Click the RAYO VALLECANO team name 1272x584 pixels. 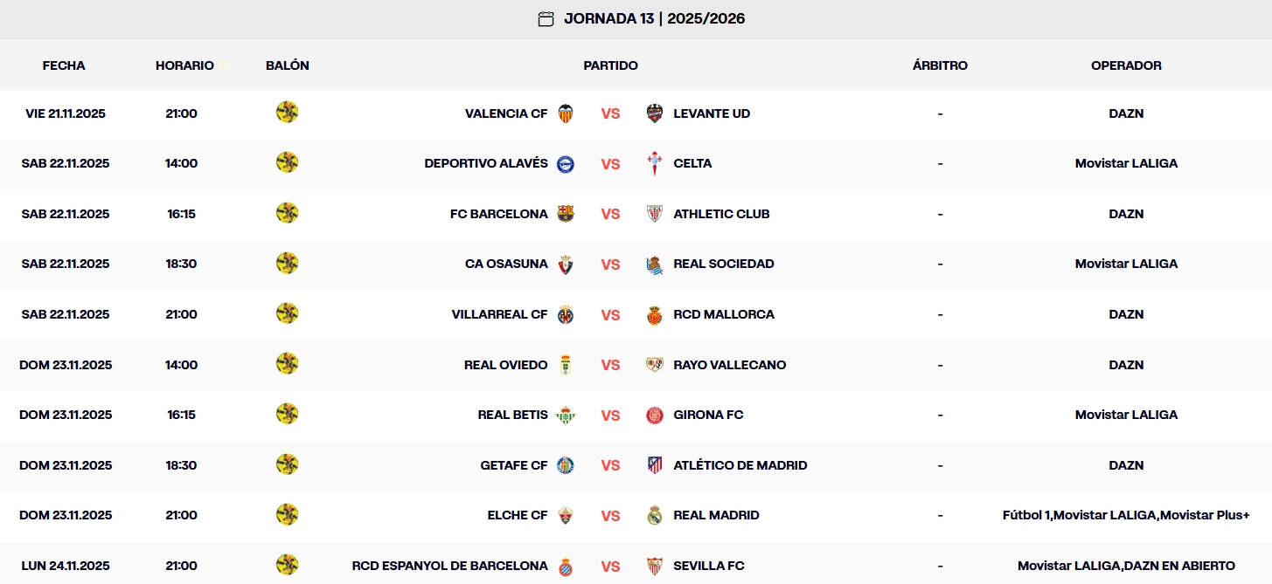tap(729, 365)
